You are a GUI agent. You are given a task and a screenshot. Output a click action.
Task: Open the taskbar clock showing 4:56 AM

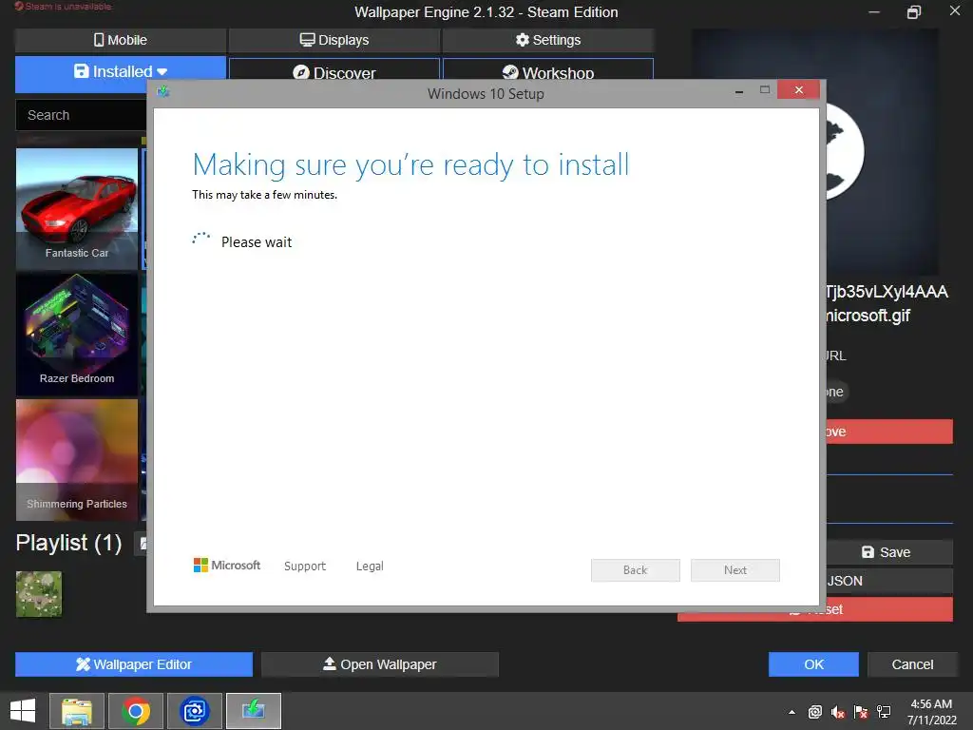pyautogui.click(x=931, y=712)
